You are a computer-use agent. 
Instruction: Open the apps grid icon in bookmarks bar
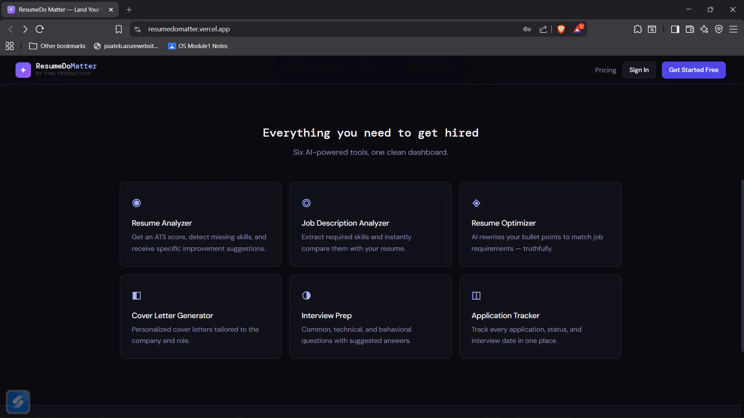10,46
